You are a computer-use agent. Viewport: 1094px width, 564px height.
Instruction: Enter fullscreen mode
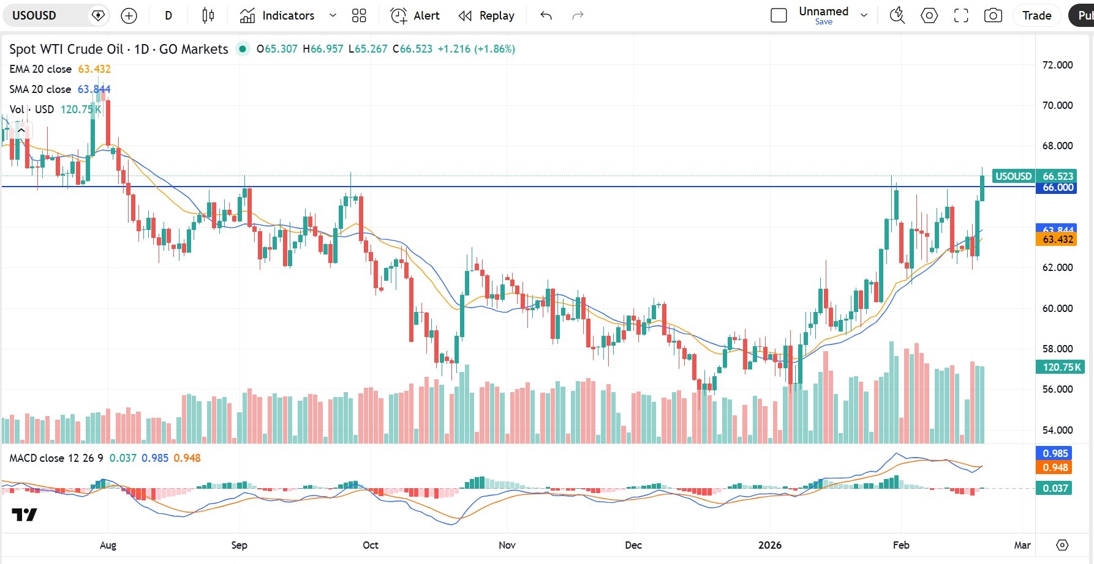point(961,16)
